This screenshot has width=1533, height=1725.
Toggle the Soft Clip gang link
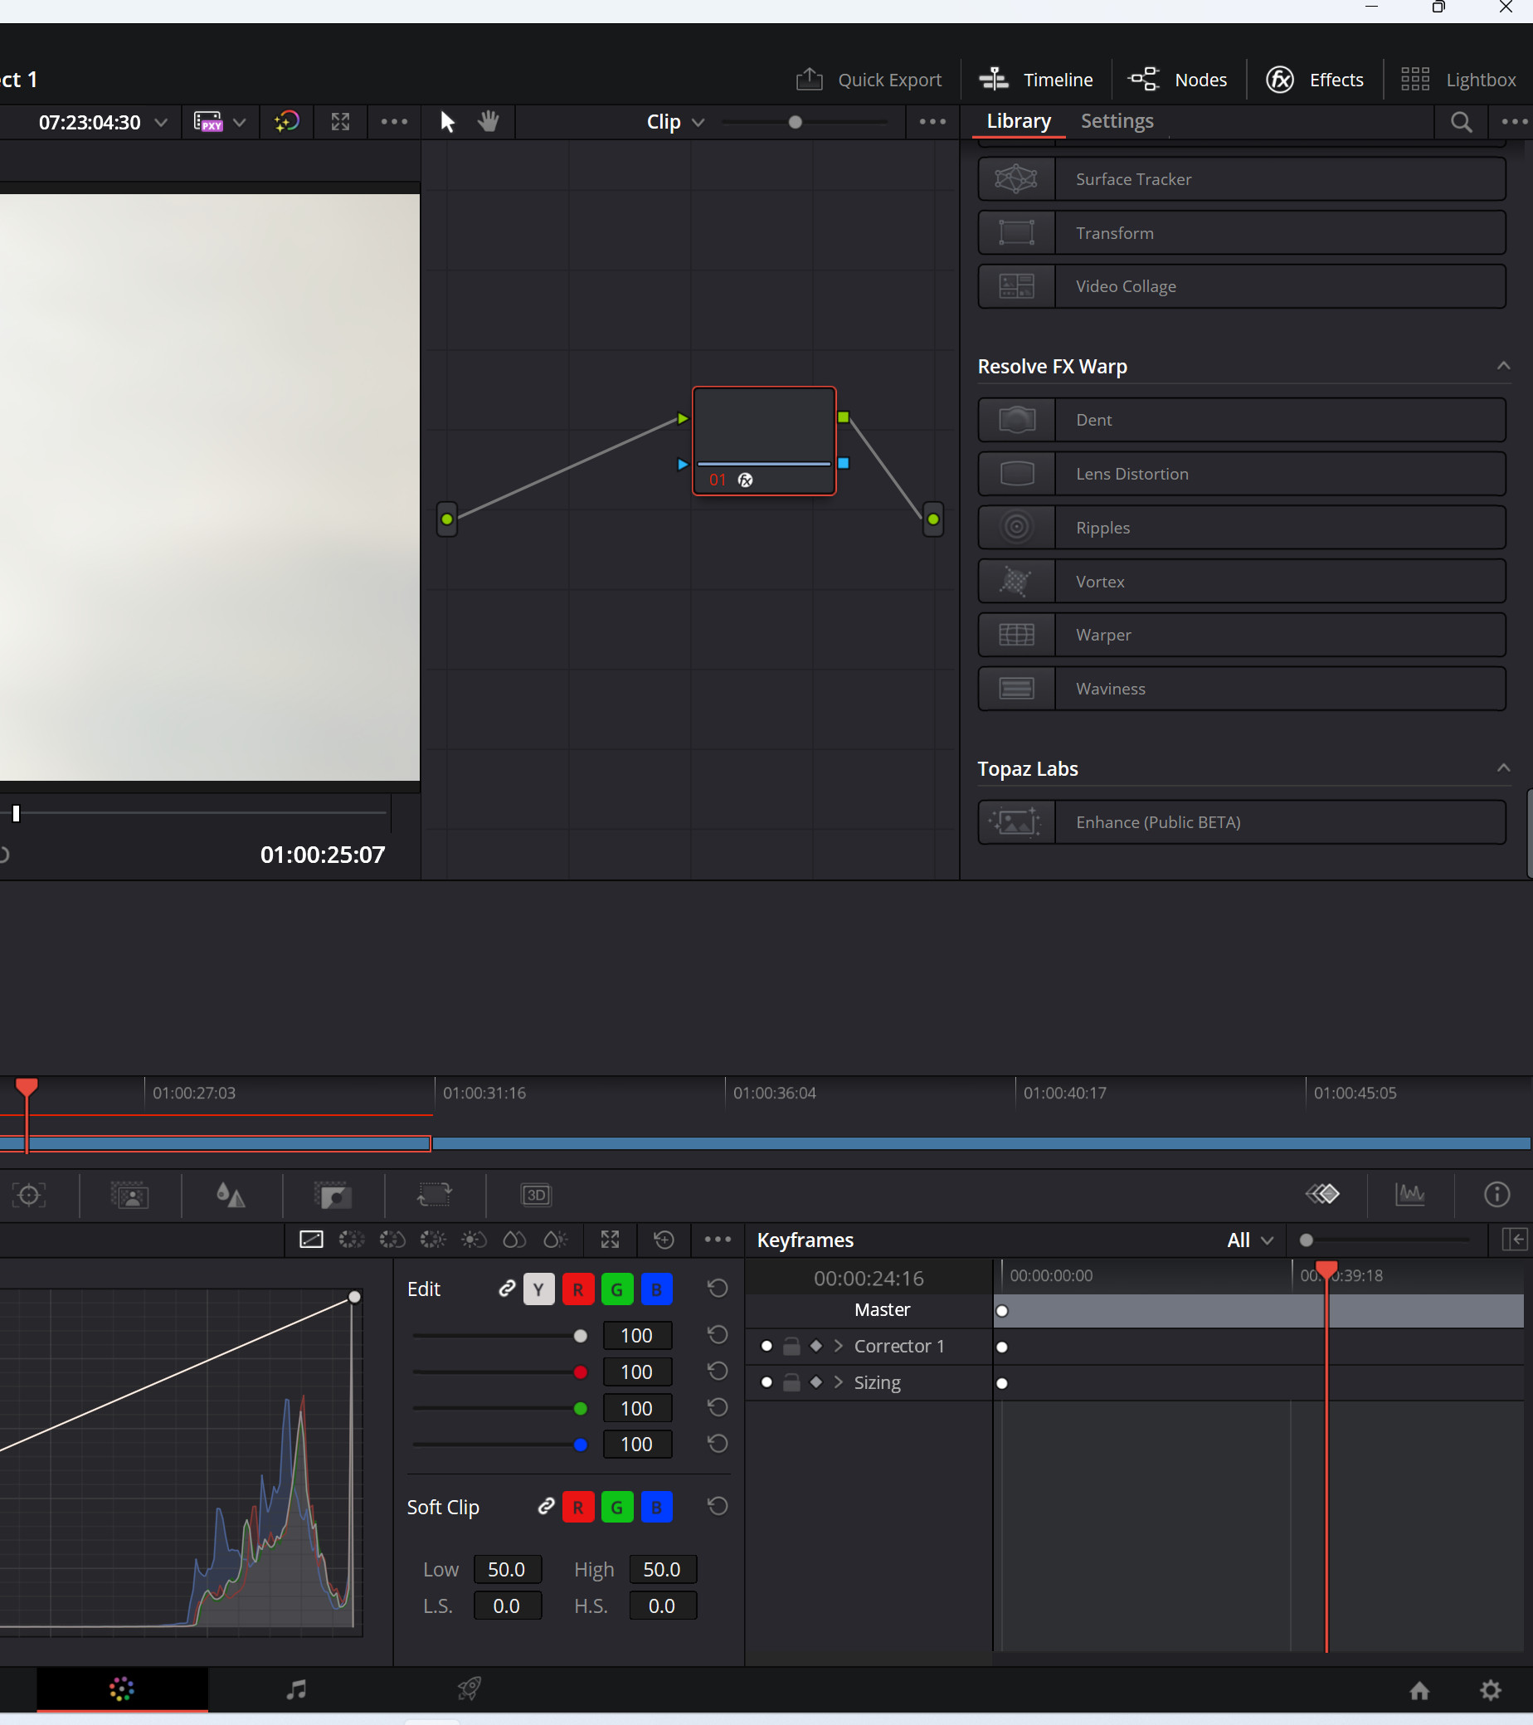pyautogui.click(x=546, y=1507)
